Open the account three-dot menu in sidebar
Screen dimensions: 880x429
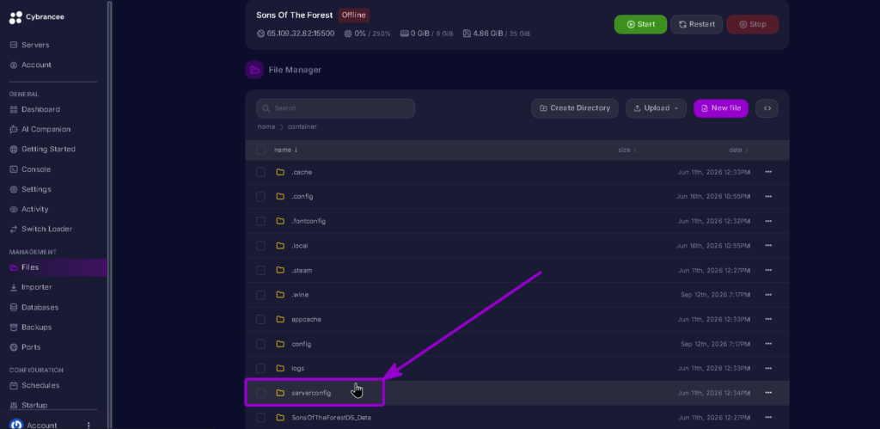click(89, 425)
